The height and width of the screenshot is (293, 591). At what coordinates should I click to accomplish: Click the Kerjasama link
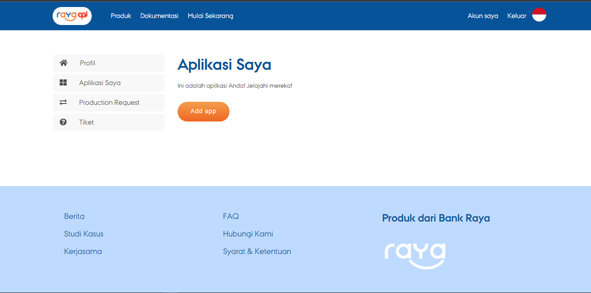click(x=82, y=251)
